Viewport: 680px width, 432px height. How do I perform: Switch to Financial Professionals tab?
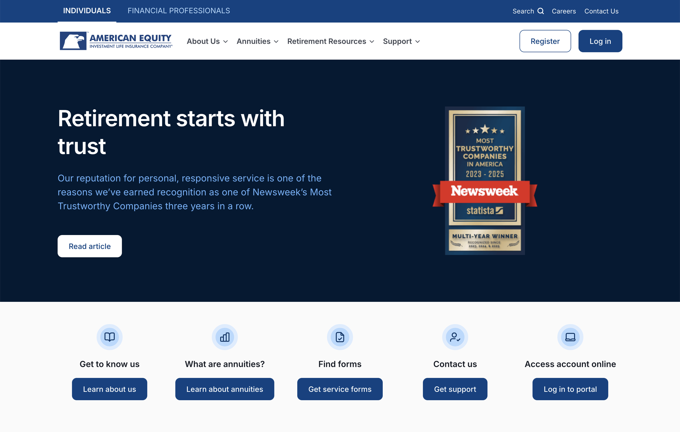(179, 11)
